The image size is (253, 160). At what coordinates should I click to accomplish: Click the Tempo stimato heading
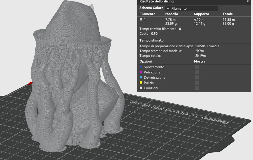151,40
